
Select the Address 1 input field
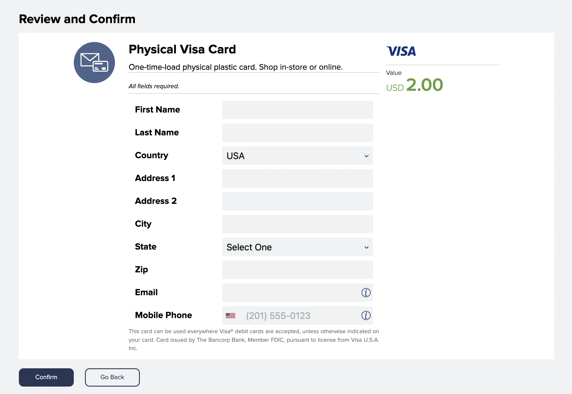(297, 178)
